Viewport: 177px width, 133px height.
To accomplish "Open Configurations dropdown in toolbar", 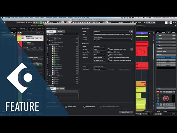I will pyautogui.click(x=22, y=23).
